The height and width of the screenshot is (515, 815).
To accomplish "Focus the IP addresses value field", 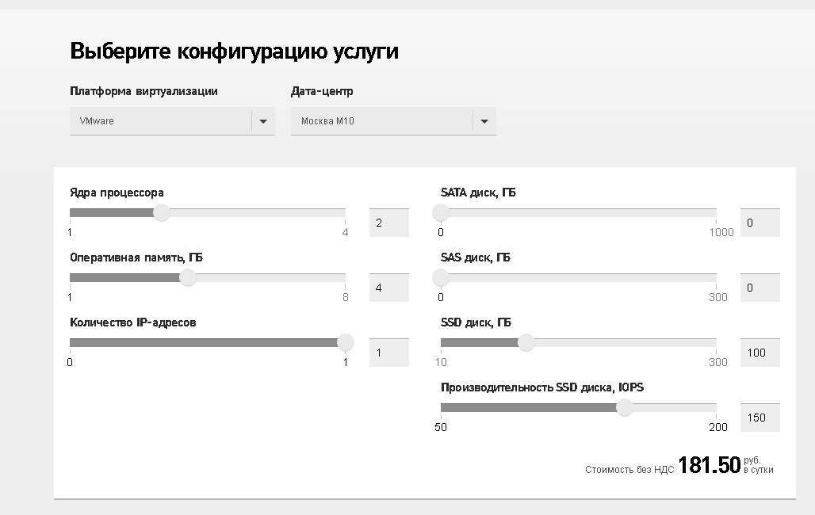I will 388,353.
